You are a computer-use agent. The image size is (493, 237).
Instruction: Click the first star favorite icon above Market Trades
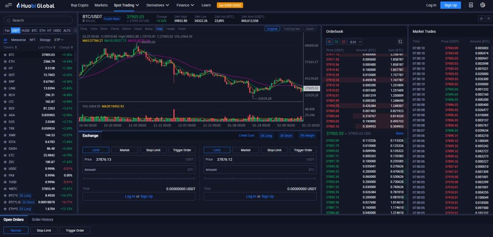point(481,18)
